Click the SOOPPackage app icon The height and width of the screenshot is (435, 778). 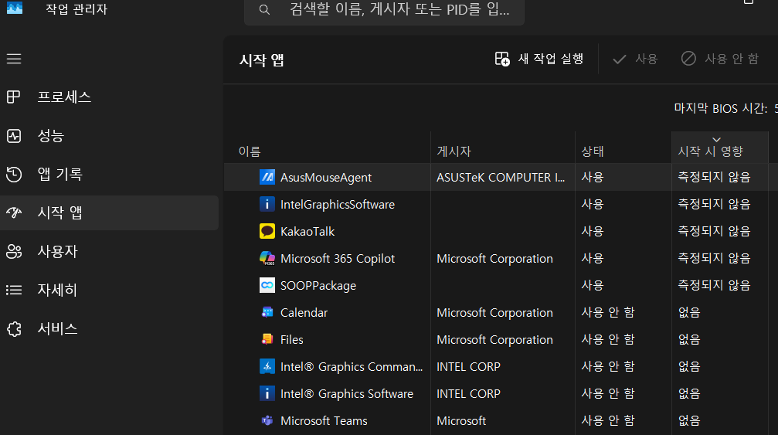267,285
